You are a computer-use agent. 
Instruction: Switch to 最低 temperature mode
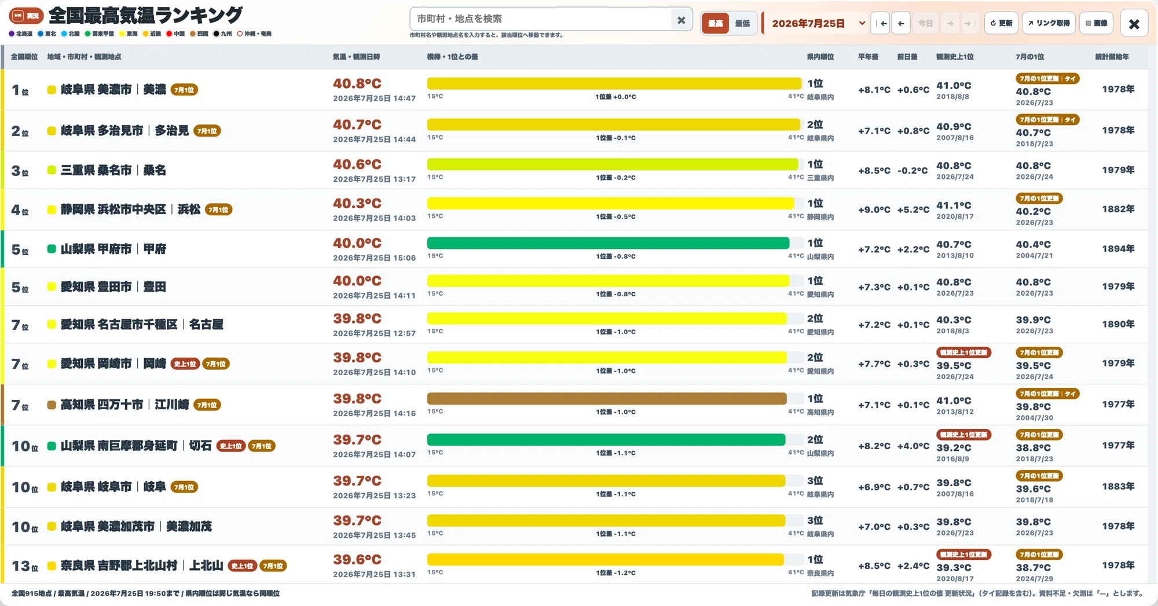[742, 23]
